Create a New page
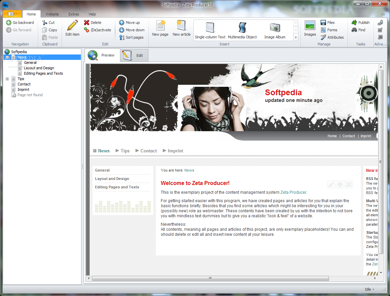This screenshot has width=390, height=296. pos(160,28)
